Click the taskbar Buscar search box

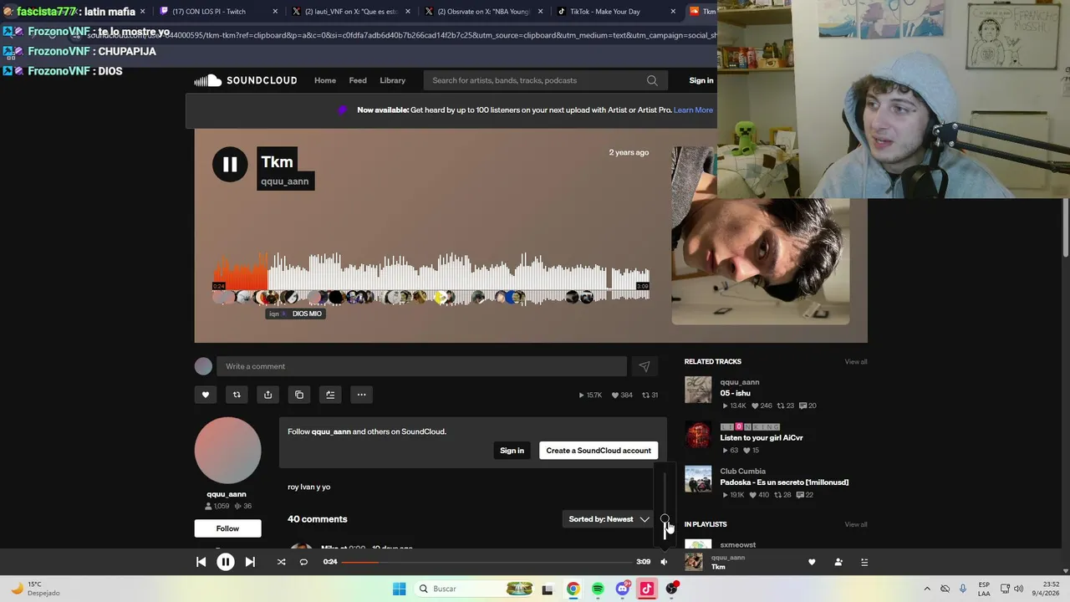(x=476, y=589)
